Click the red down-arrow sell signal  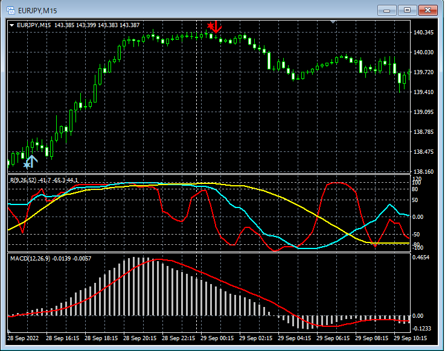217,27
